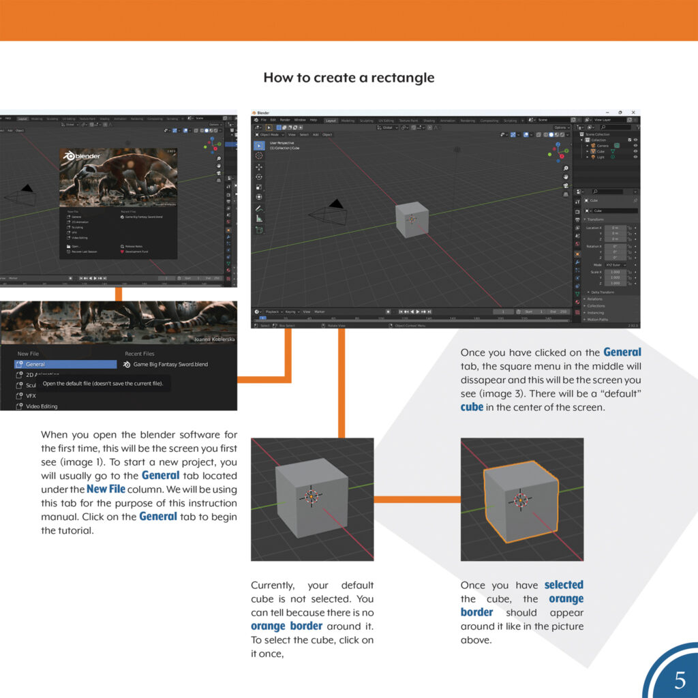The height and width of the screenshot is (698, 698).
Task: Open the Modifier properties tab (blue wrench)
Action: pyautogui.click(x=577, y=262)
